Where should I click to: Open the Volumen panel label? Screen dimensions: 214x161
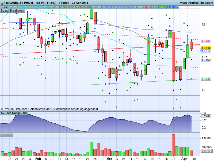6,135
